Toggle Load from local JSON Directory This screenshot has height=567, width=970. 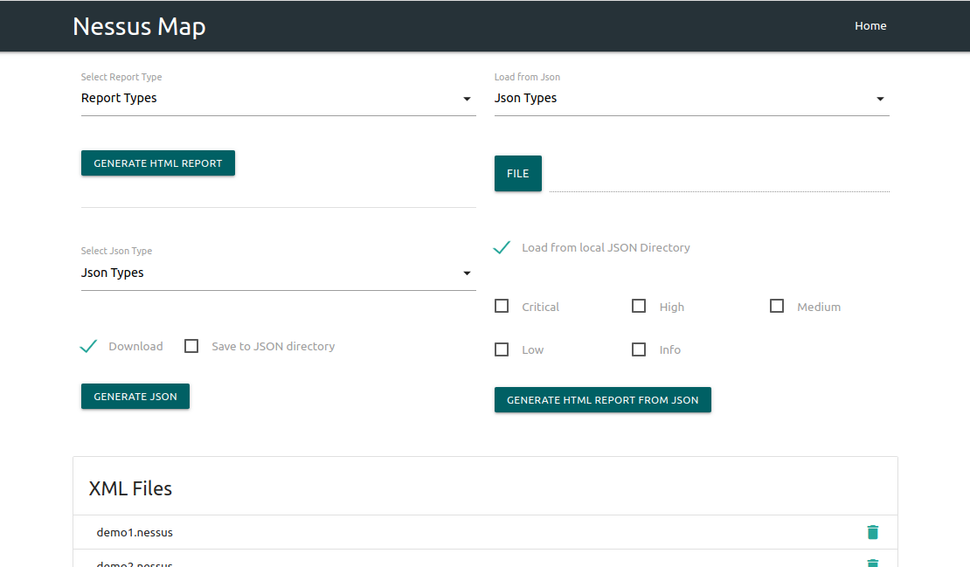point(502,247)
